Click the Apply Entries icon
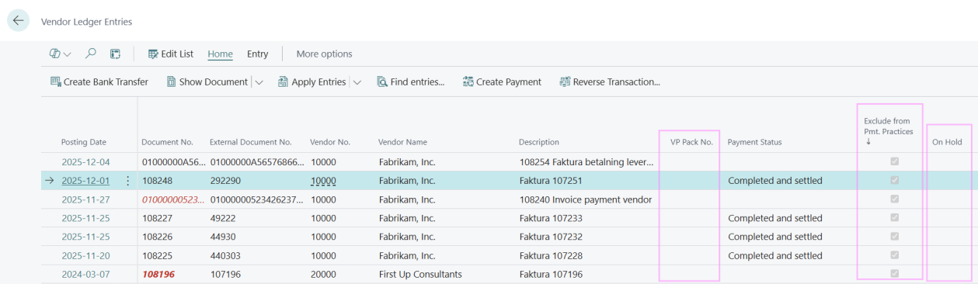 [x=283, y=81]
